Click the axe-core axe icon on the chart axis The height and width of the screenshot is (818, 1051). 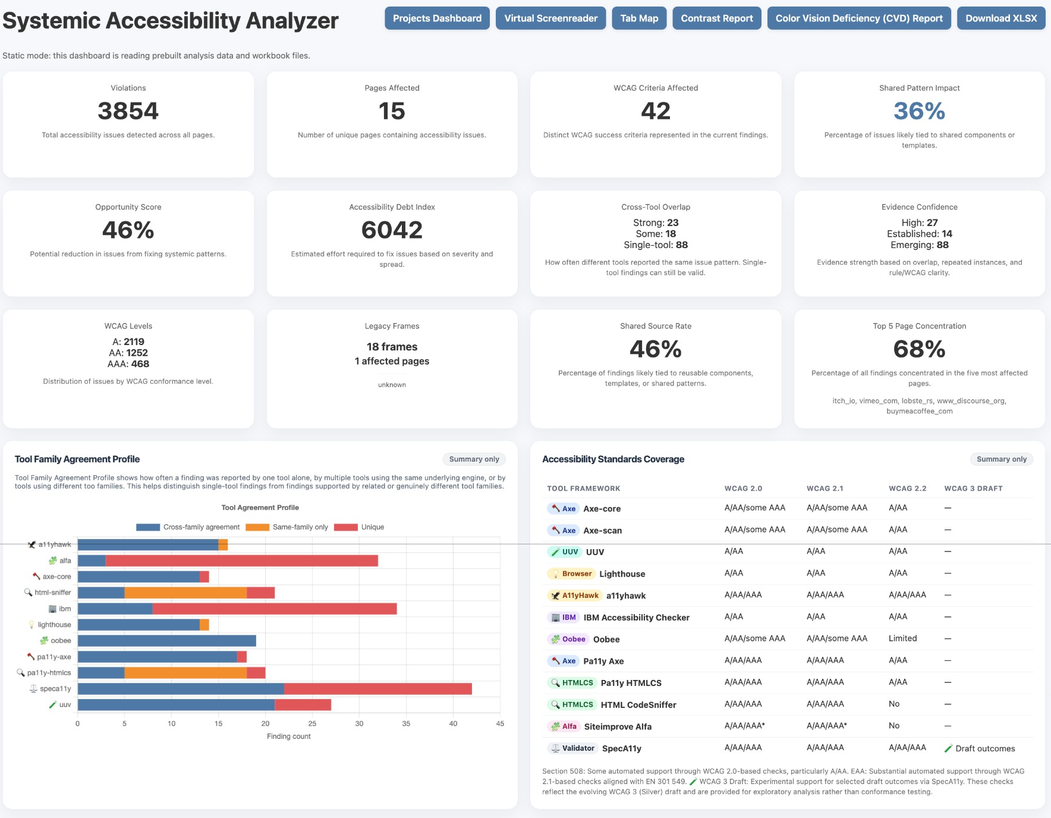click(36, 576)
